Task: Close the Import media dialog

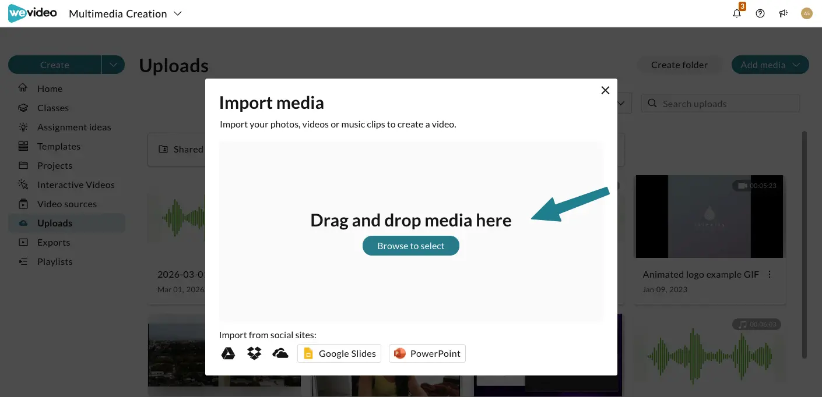Action: pyautogui.click(x=605, y=90)
